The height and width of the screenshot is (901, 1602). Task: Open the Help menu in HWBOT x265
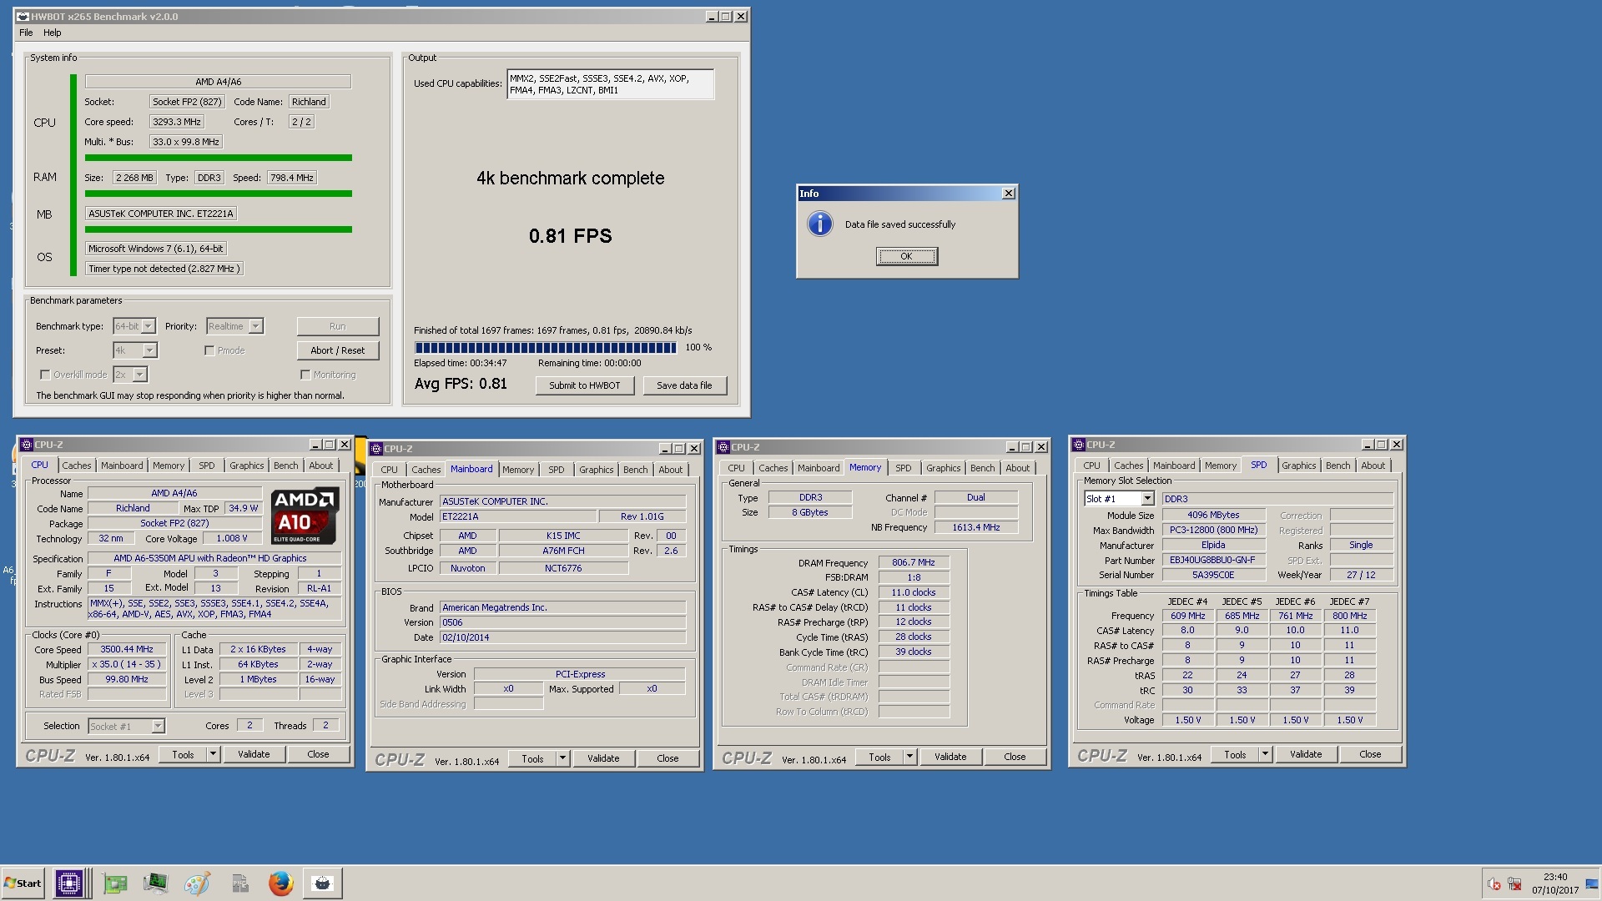(x=53, y=33)
